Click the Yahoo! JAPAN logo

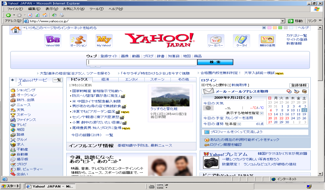tap(160, 40)
